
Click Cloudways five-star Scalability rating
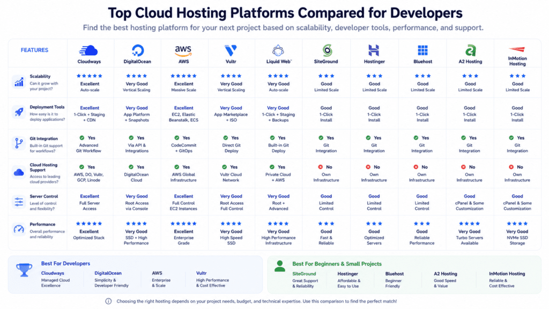tap(90, 76)
